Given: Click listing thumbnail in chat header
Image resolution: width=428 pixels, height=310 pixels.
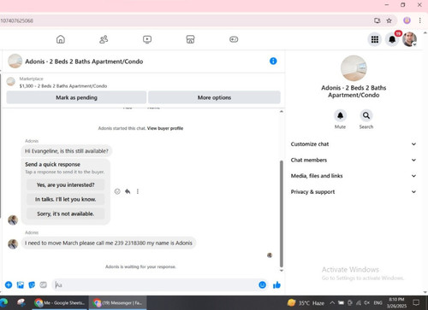Looking at the screenshot, I should [x=15, y=61].
